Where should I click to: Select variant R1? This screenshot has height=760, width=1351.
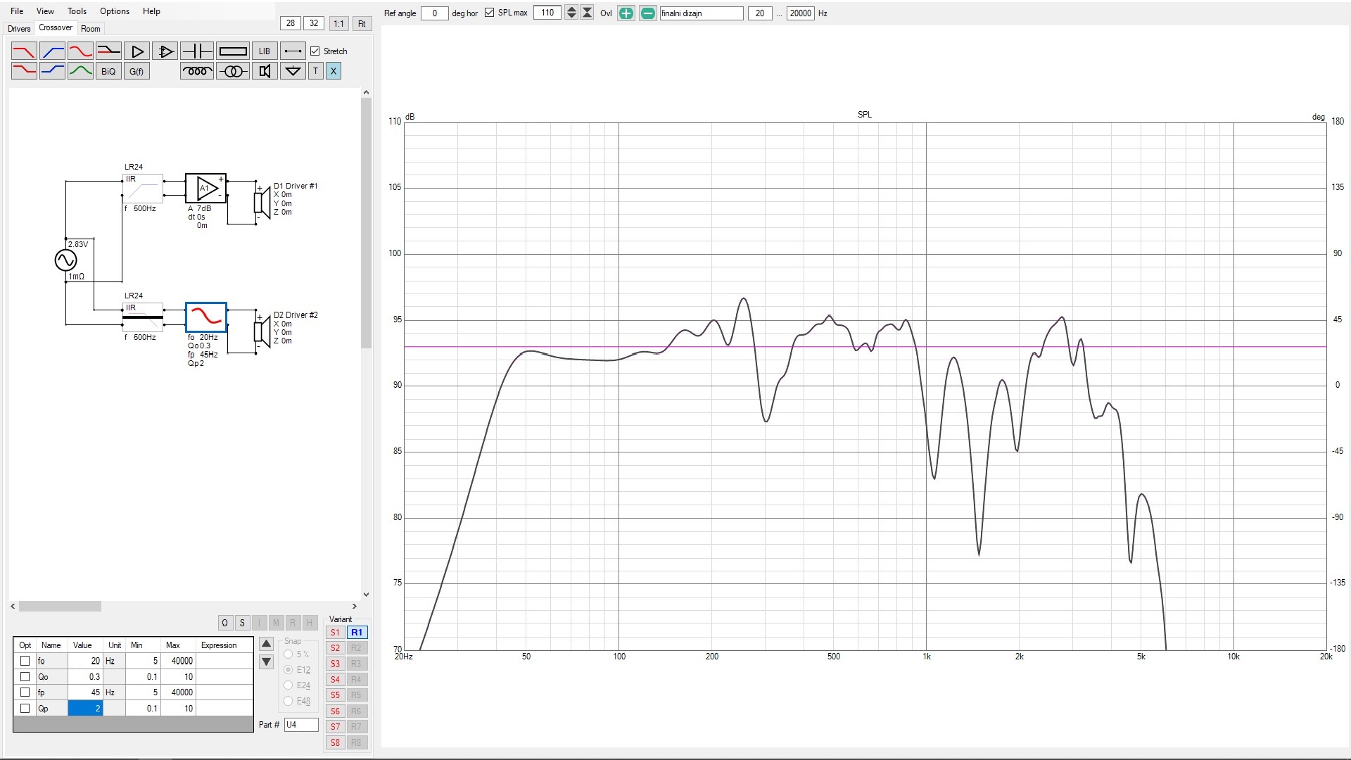357,633
